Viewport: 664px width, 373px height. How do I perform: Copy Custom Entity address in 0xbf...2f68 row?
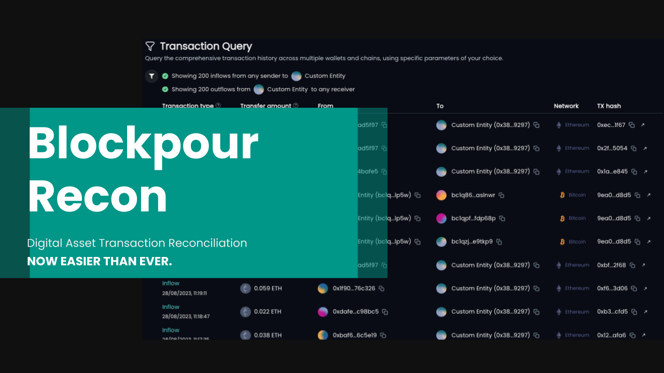(x=537, y=265)
